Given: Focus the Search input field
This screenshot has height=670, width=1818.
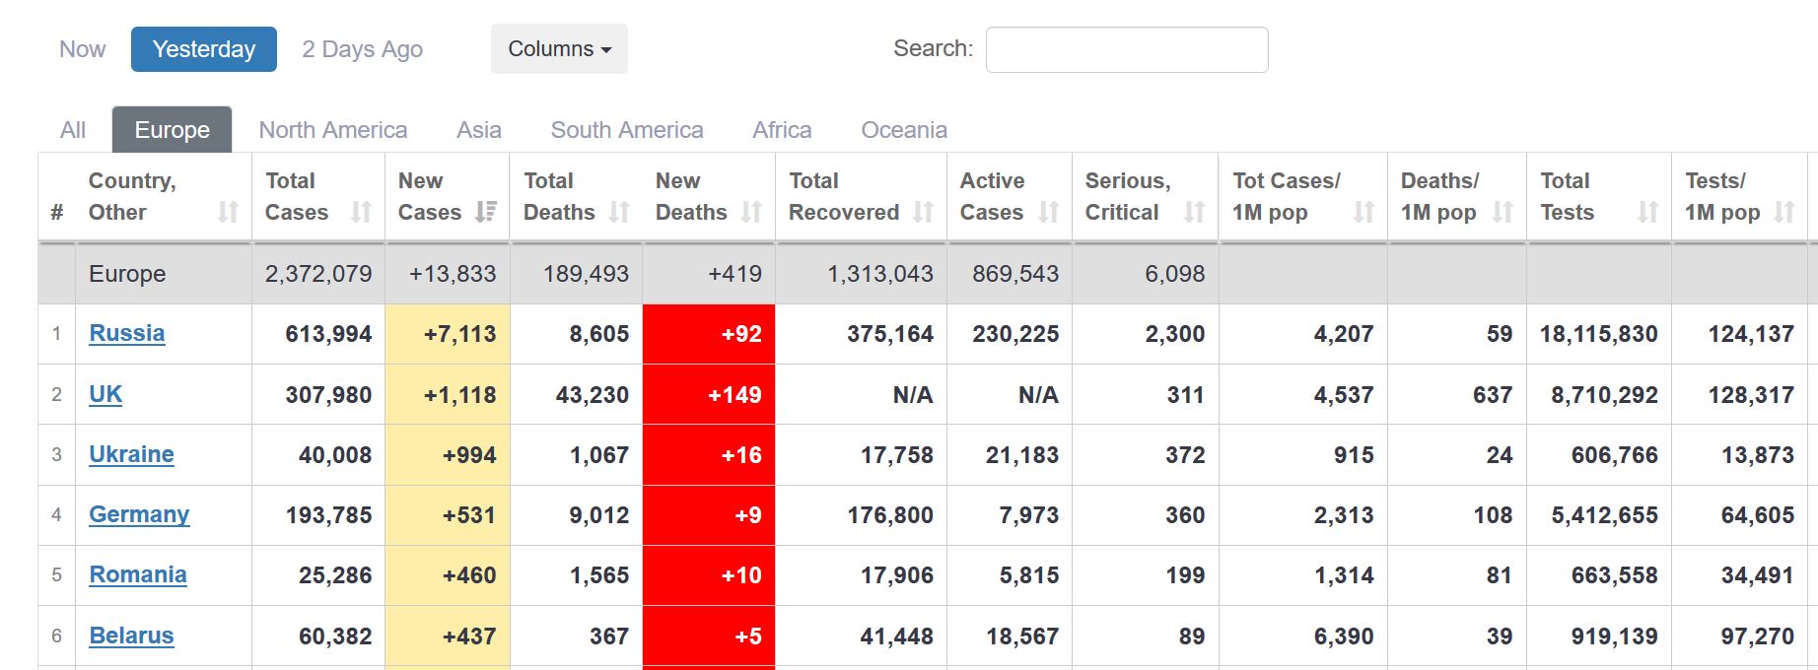Looking at the screenshot, I should click(1126, 49).
